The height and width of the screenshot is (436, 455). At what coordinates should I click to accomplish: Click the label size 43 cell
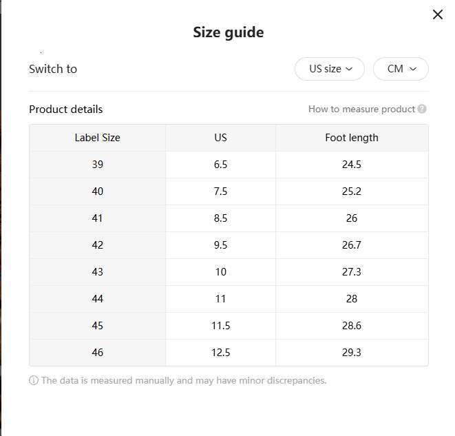pos(97,272)
